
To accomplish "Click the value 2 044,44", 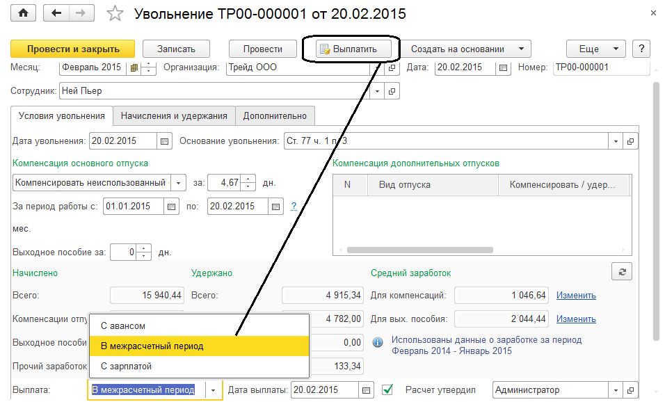I will 502,319.
